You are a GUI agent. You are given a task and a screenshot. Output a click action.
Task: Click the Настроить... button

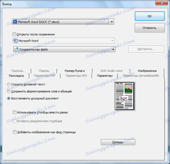tap(146, 49)
